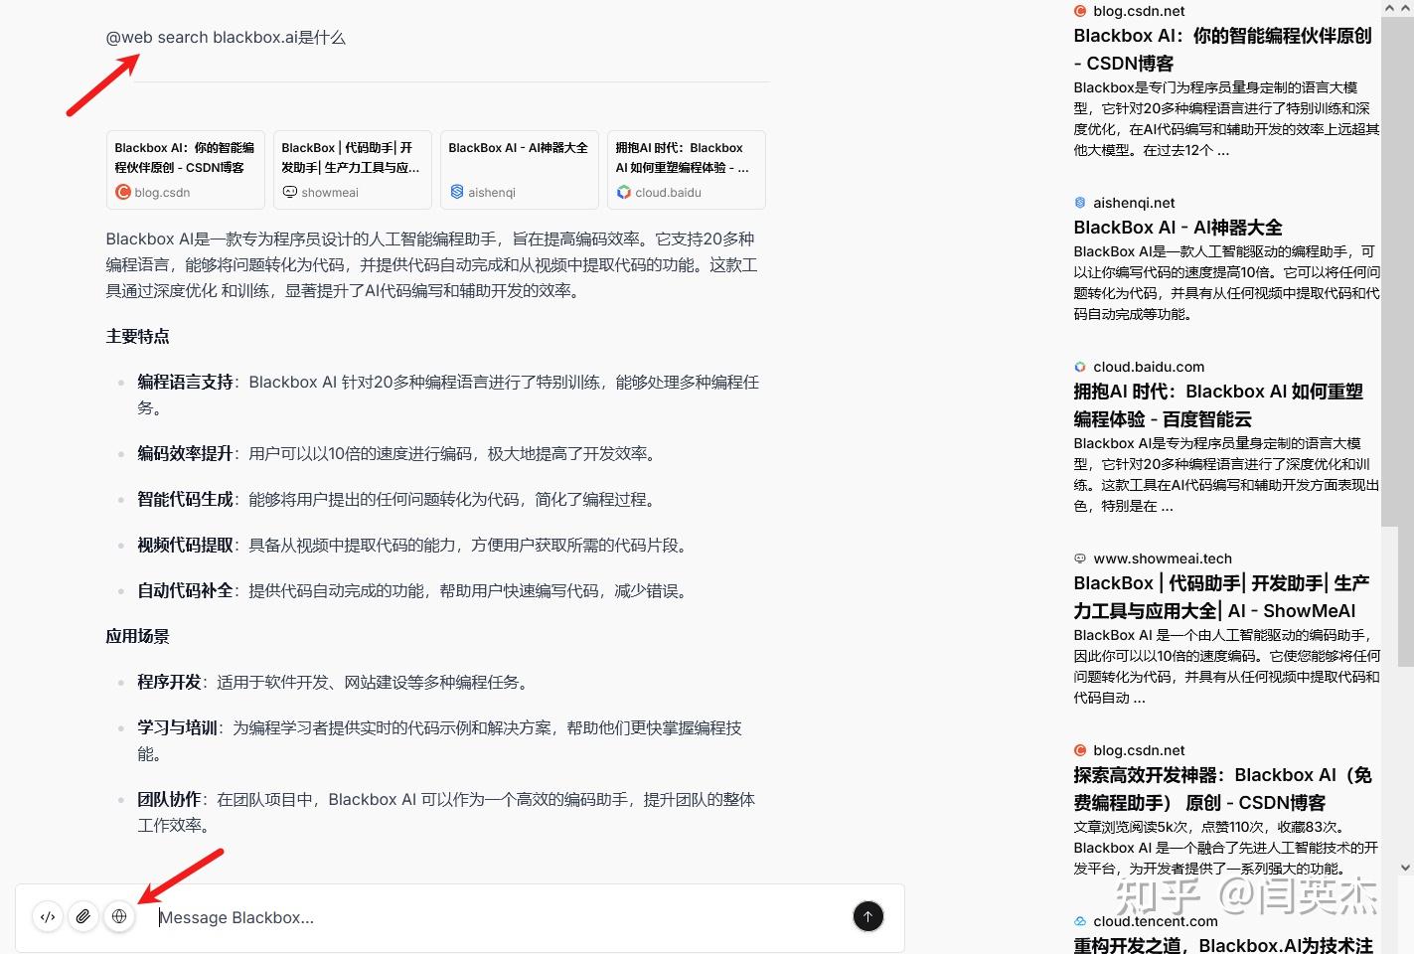Click the bold text 自动代码补全
1414x954 pixels.
[x=185, y=591]
